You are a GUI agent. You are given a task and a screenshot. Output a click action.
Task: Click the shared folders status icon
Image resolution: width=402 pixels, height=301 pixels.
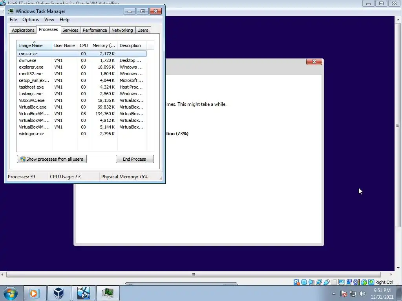tap(334, 282)
